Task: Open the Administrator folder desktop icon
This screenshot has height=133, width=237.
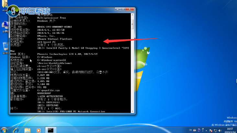Action: 6,6
